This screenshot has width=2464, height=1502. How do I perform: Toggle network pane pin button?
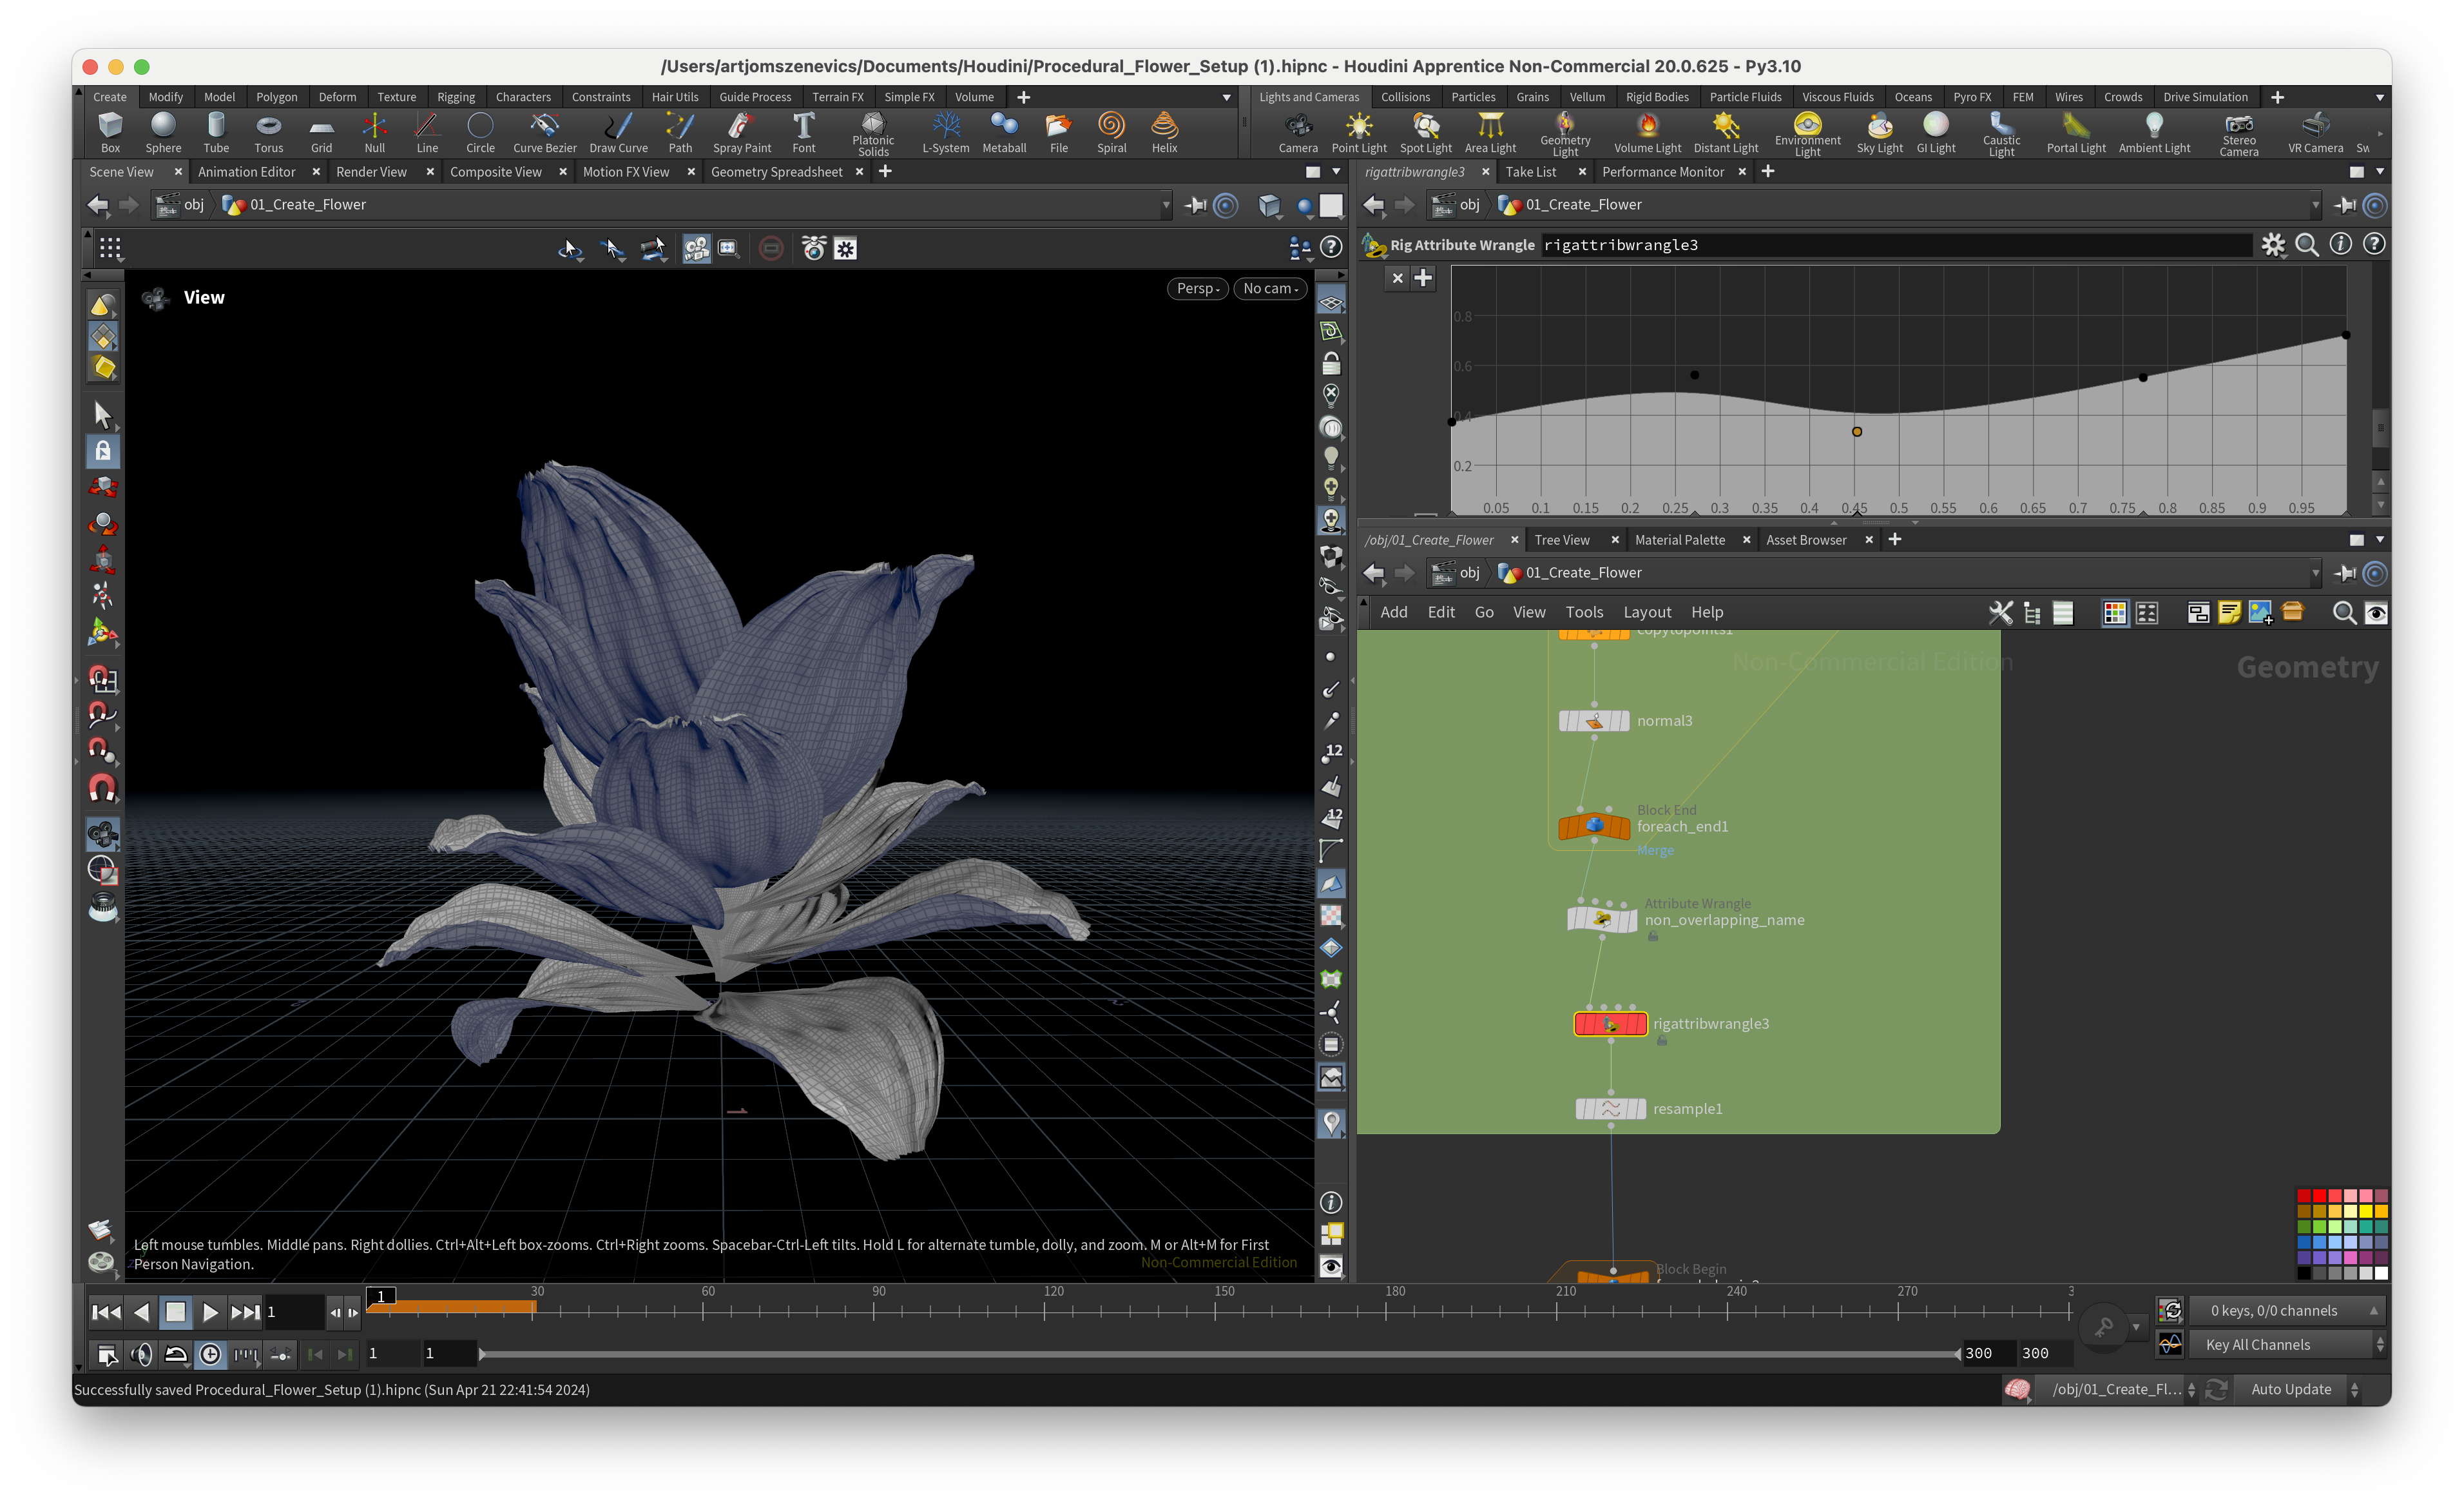pos(2345,573)
